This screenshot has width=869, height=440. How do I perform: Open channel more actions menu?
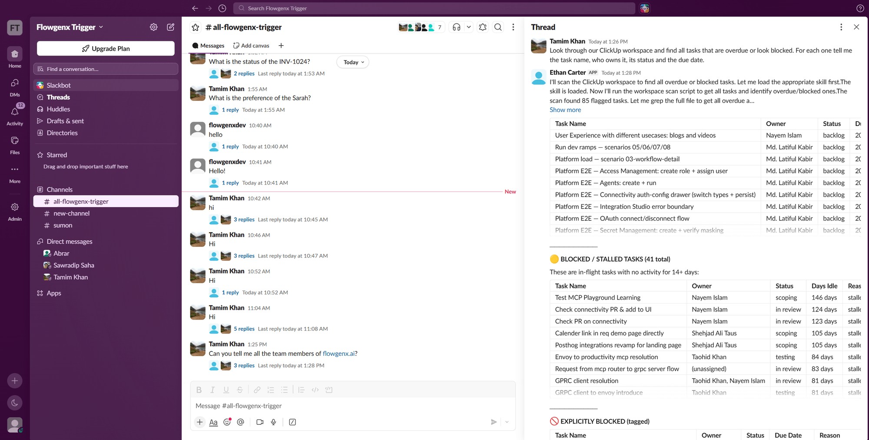[x=513, y=27]
